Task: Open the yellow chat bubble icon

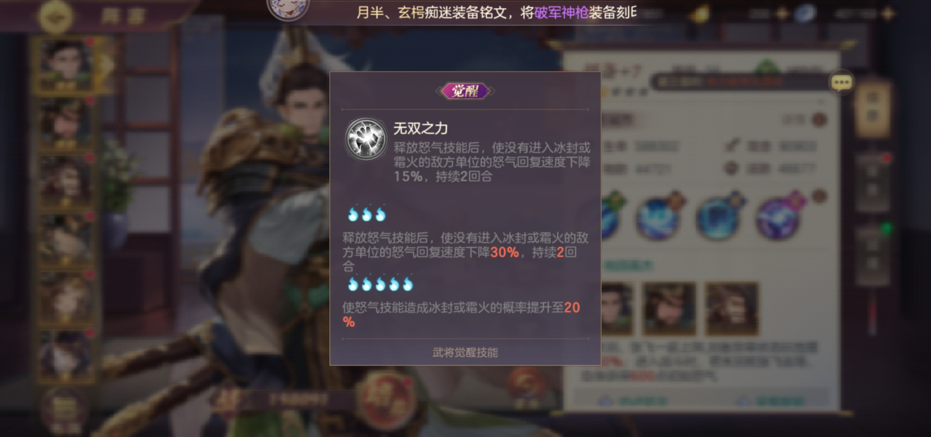Action: (x=841, y=82)
